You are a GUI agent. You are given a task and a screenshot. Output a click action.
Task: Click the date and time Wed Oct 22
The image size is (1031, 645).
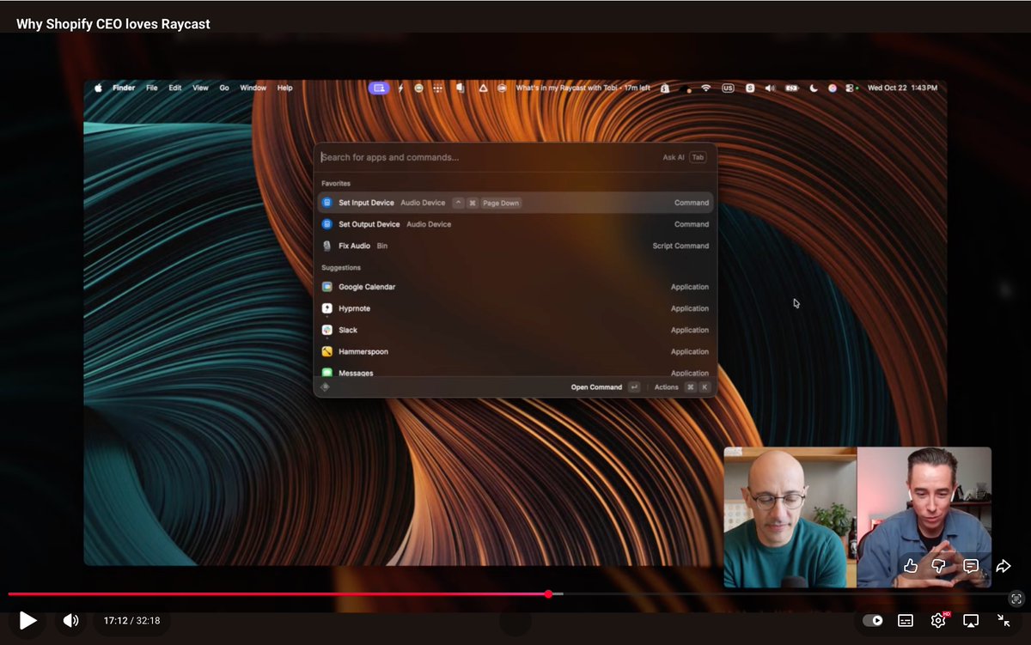click(902, 88)
